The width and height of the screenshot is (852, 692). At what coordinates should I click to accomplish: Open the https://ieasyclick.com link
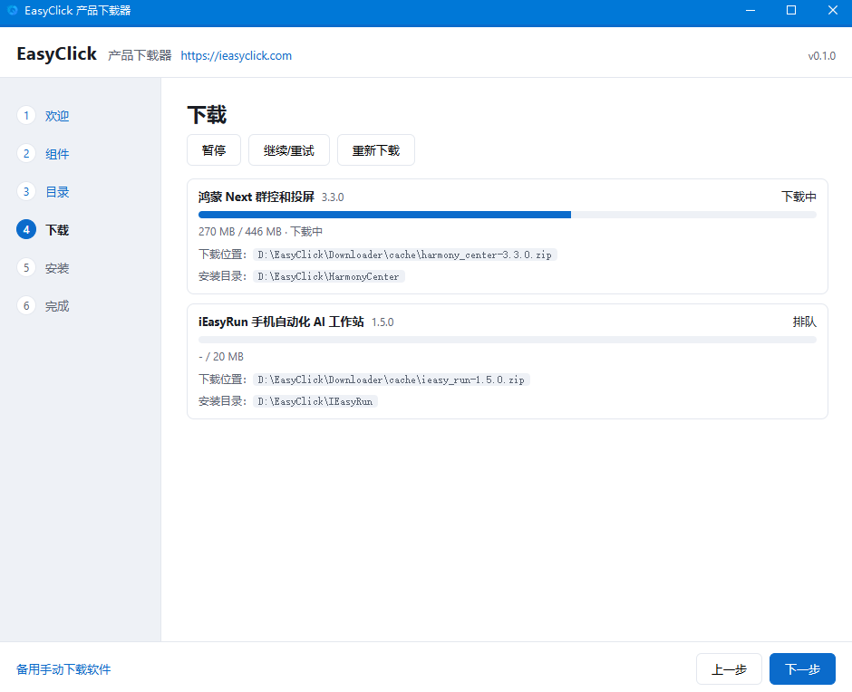click(237, 55)
